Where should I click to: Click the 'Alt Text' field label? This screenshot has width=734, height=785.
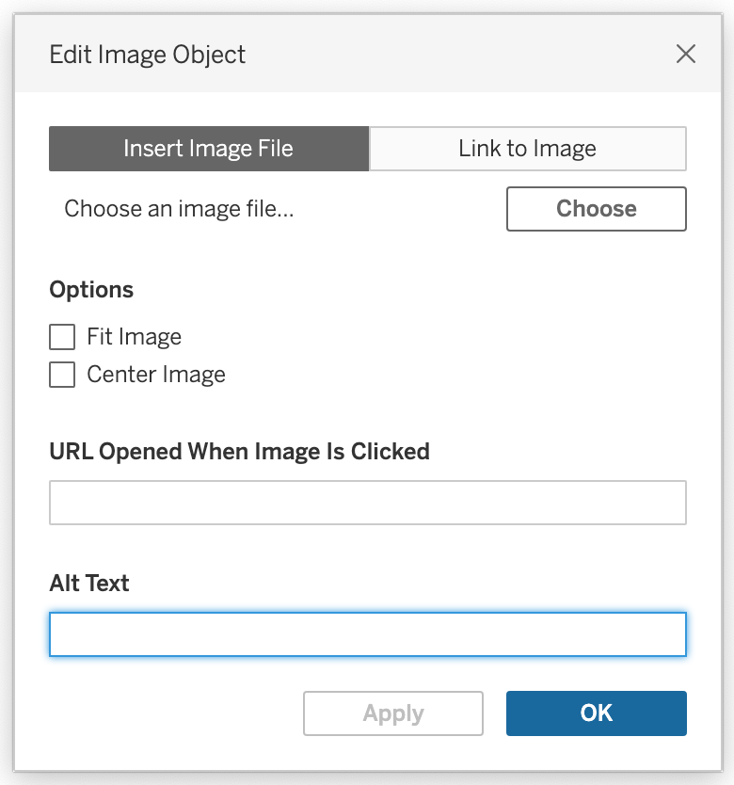point(89,584)
